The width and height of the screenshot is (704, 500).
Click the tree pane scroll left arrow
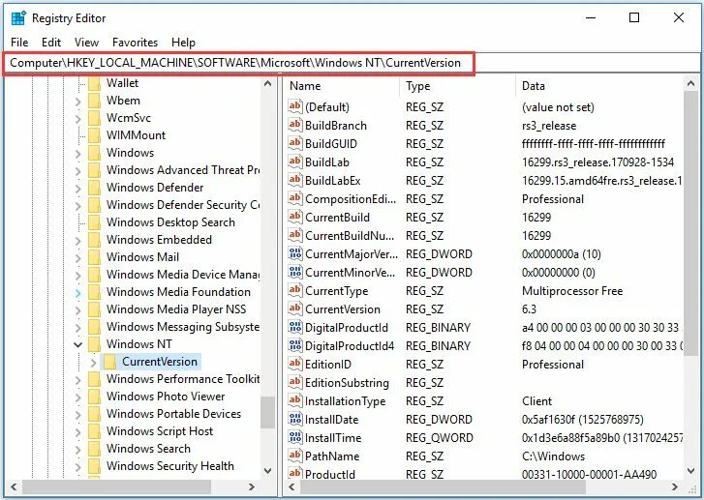pyautogui.click(x=14, y=486)
